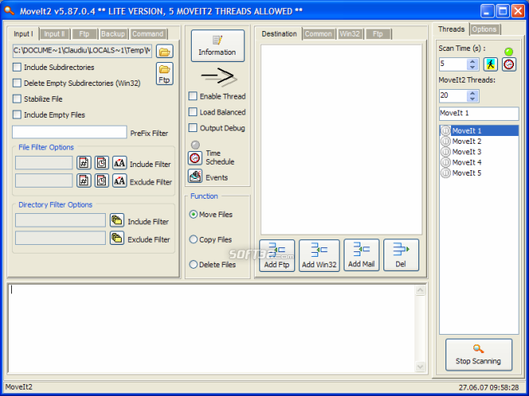Viewport: 529px width, 396px height.
Task: Toggle the Load Balanced checkbox
Action: point(193,112)
